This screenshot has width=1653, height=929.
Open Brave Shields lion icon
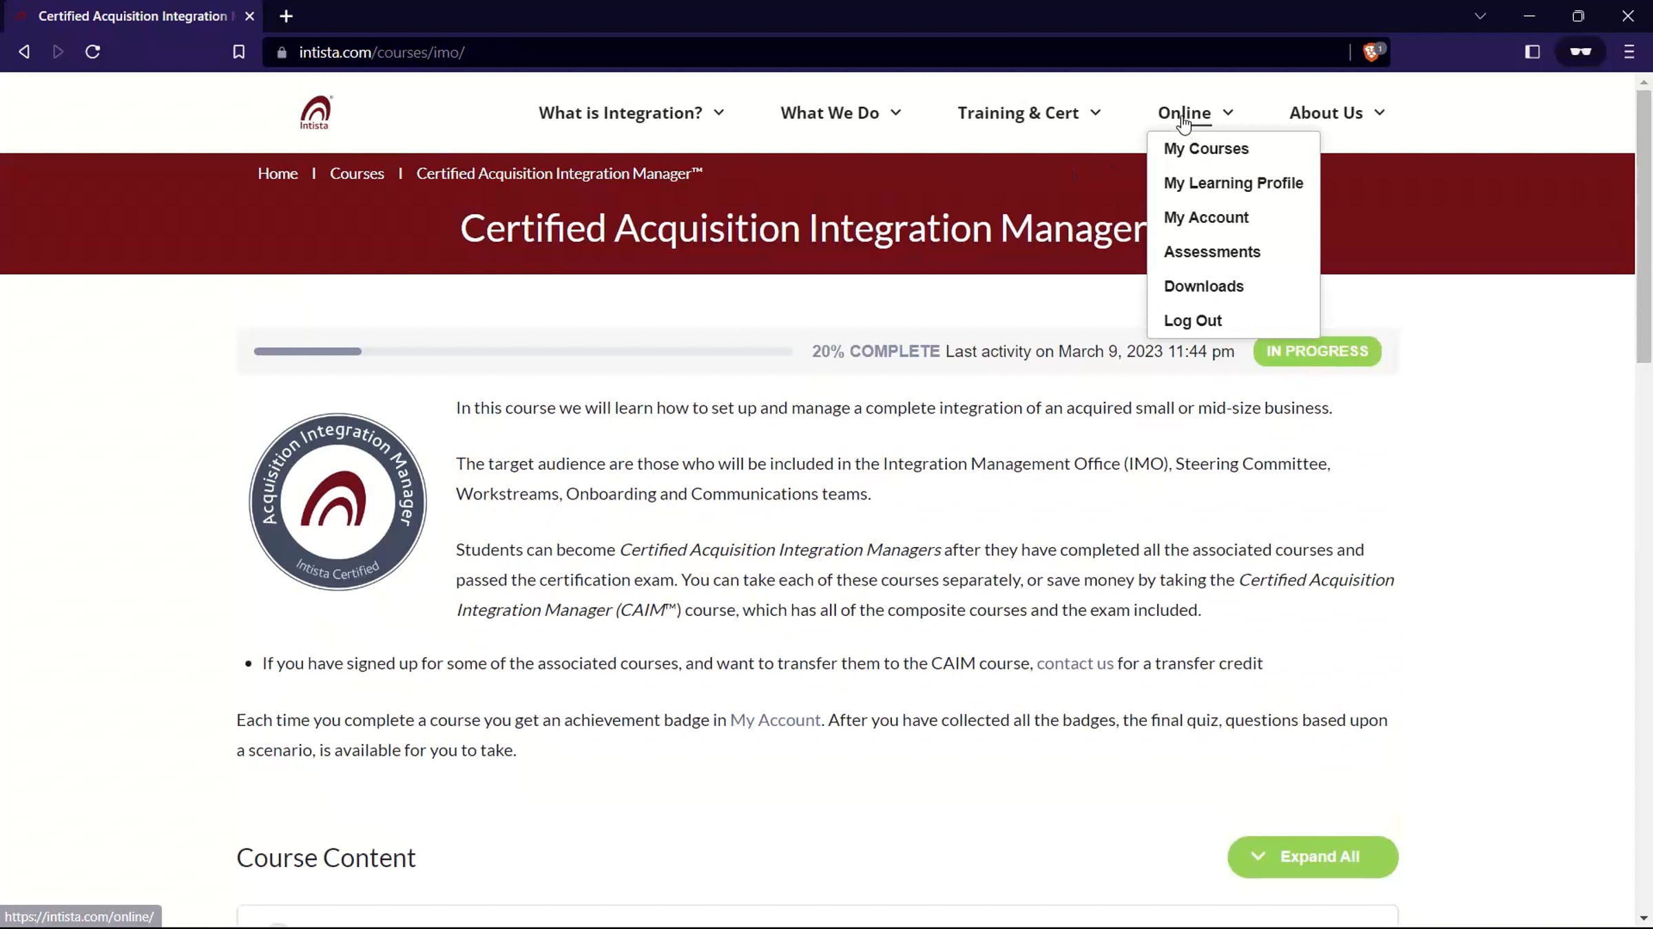(x=1371, y=52)
